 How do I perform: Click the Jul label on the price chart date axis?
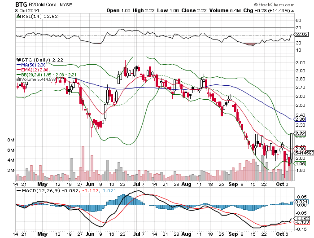[137, 184]
